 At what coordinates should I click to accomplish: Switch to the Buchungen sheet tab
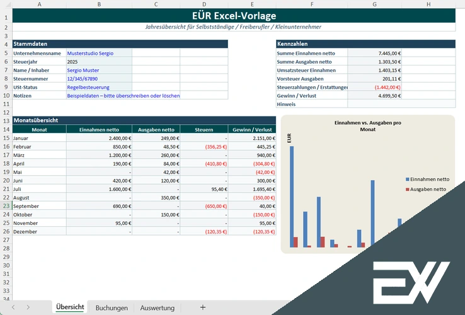(x=112, y=307)
